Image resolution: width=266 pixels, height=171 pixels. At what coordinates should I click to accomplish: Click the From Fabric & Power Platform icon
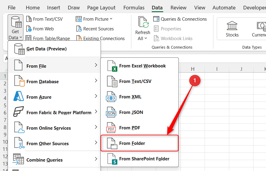coord(18,111)
